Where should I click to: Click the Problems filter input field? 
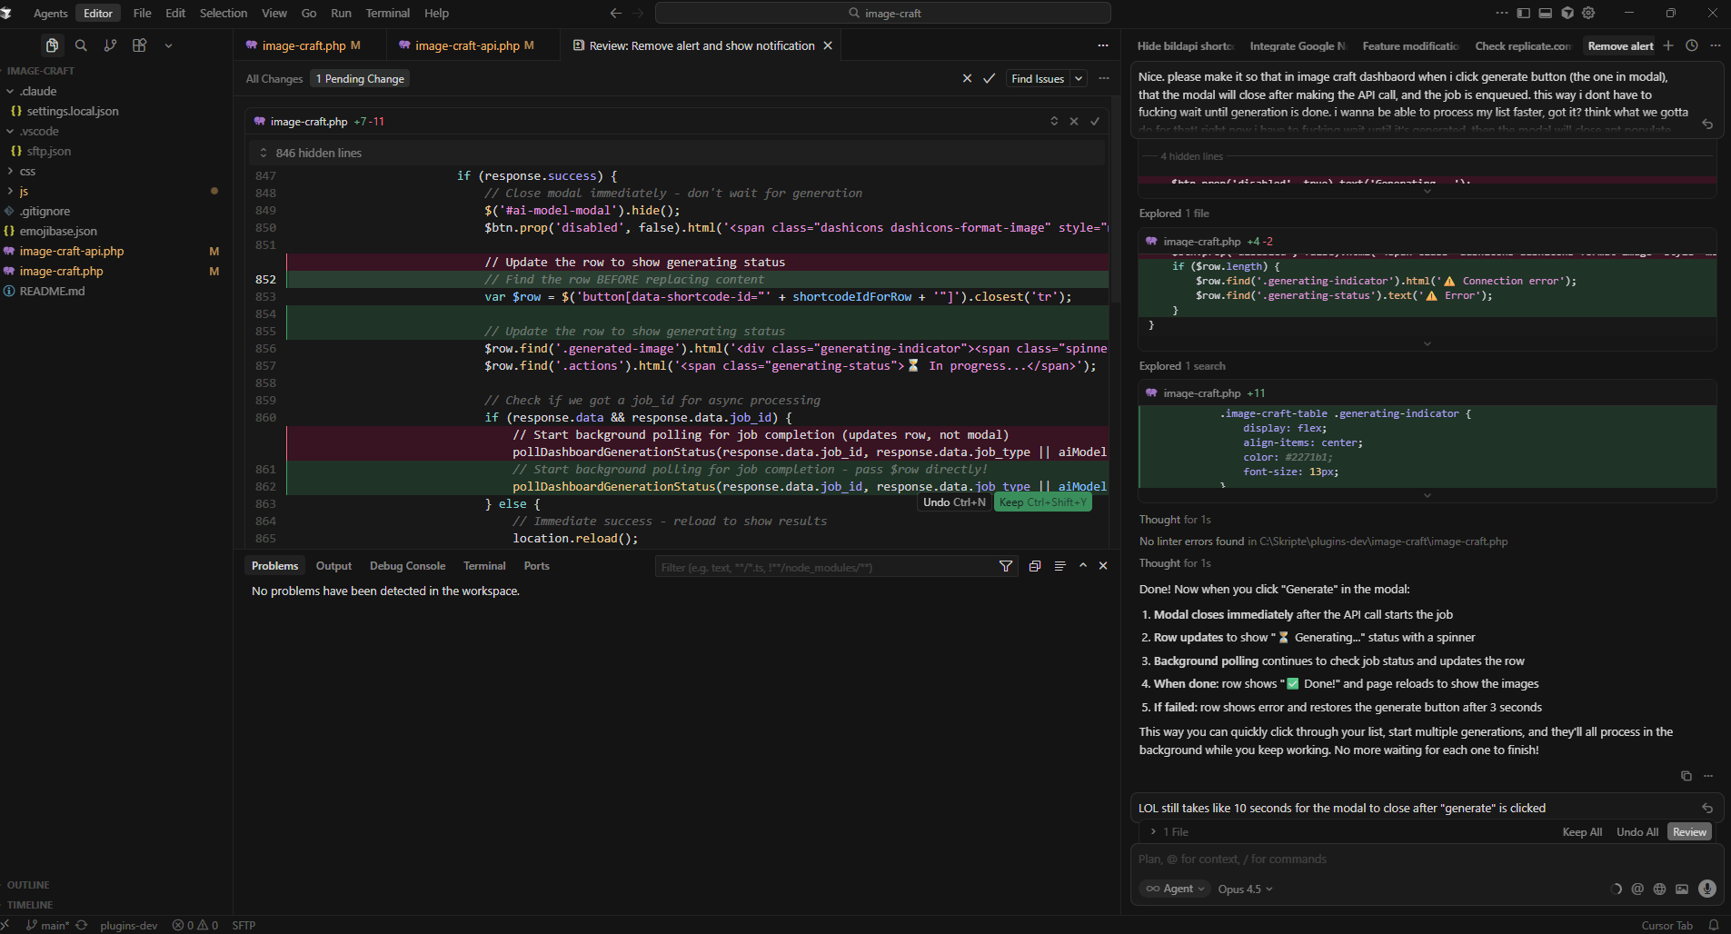(822, 567)
